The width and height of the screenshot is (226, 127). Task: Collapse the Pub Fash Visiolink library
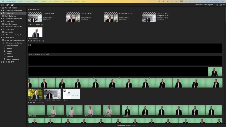(x=1, y=8)
